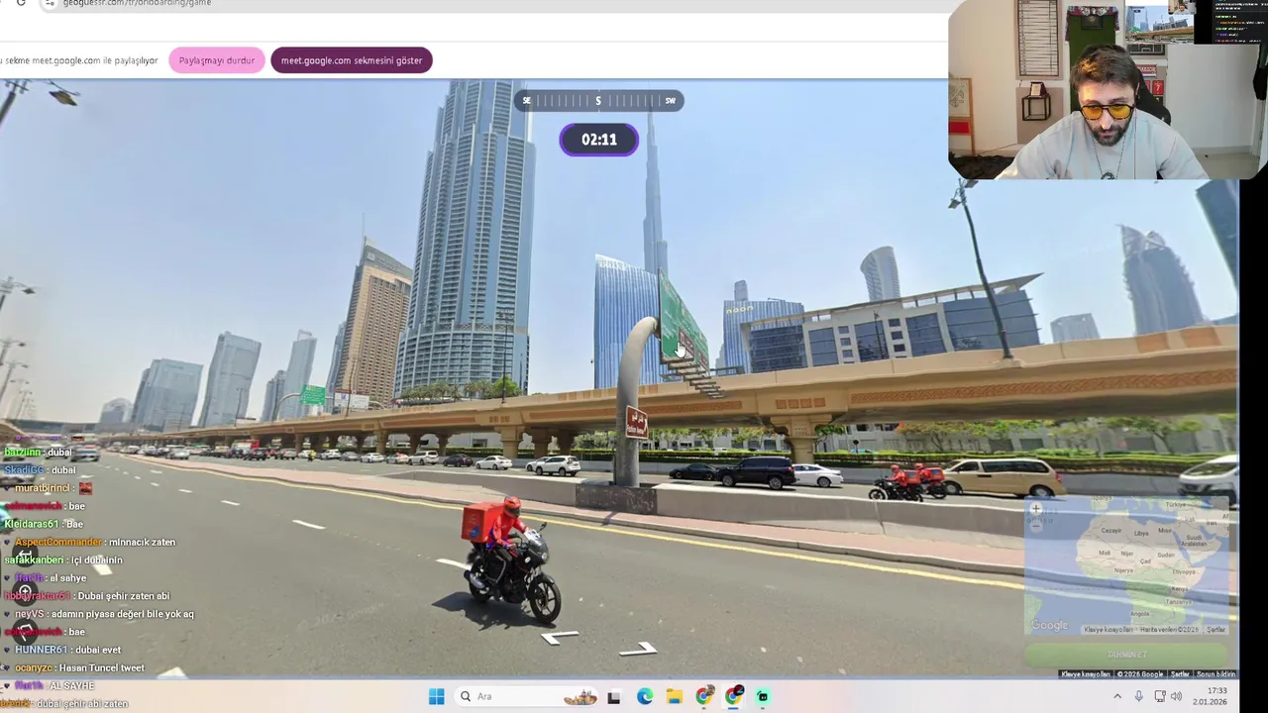Open the green app taskbar icon
Screen dimensions: 1268x713
coord(763,696)
